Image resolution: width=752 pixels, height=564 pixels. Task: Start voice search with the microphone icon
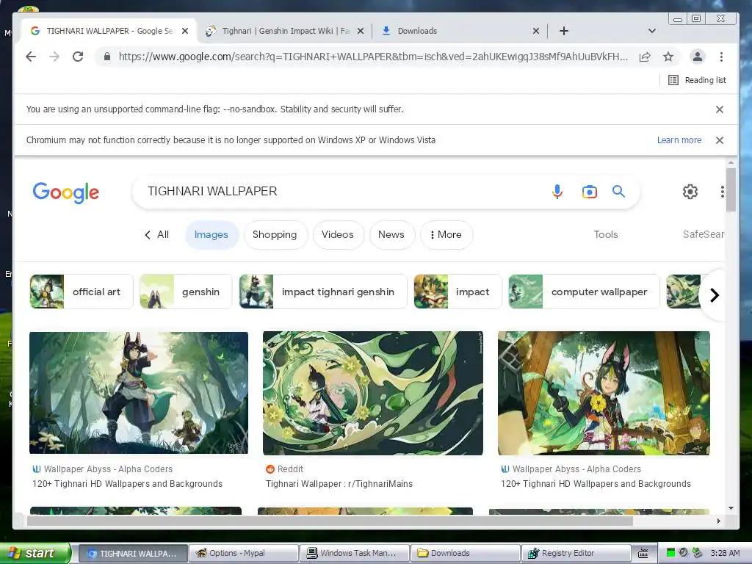tap(557, 192)
